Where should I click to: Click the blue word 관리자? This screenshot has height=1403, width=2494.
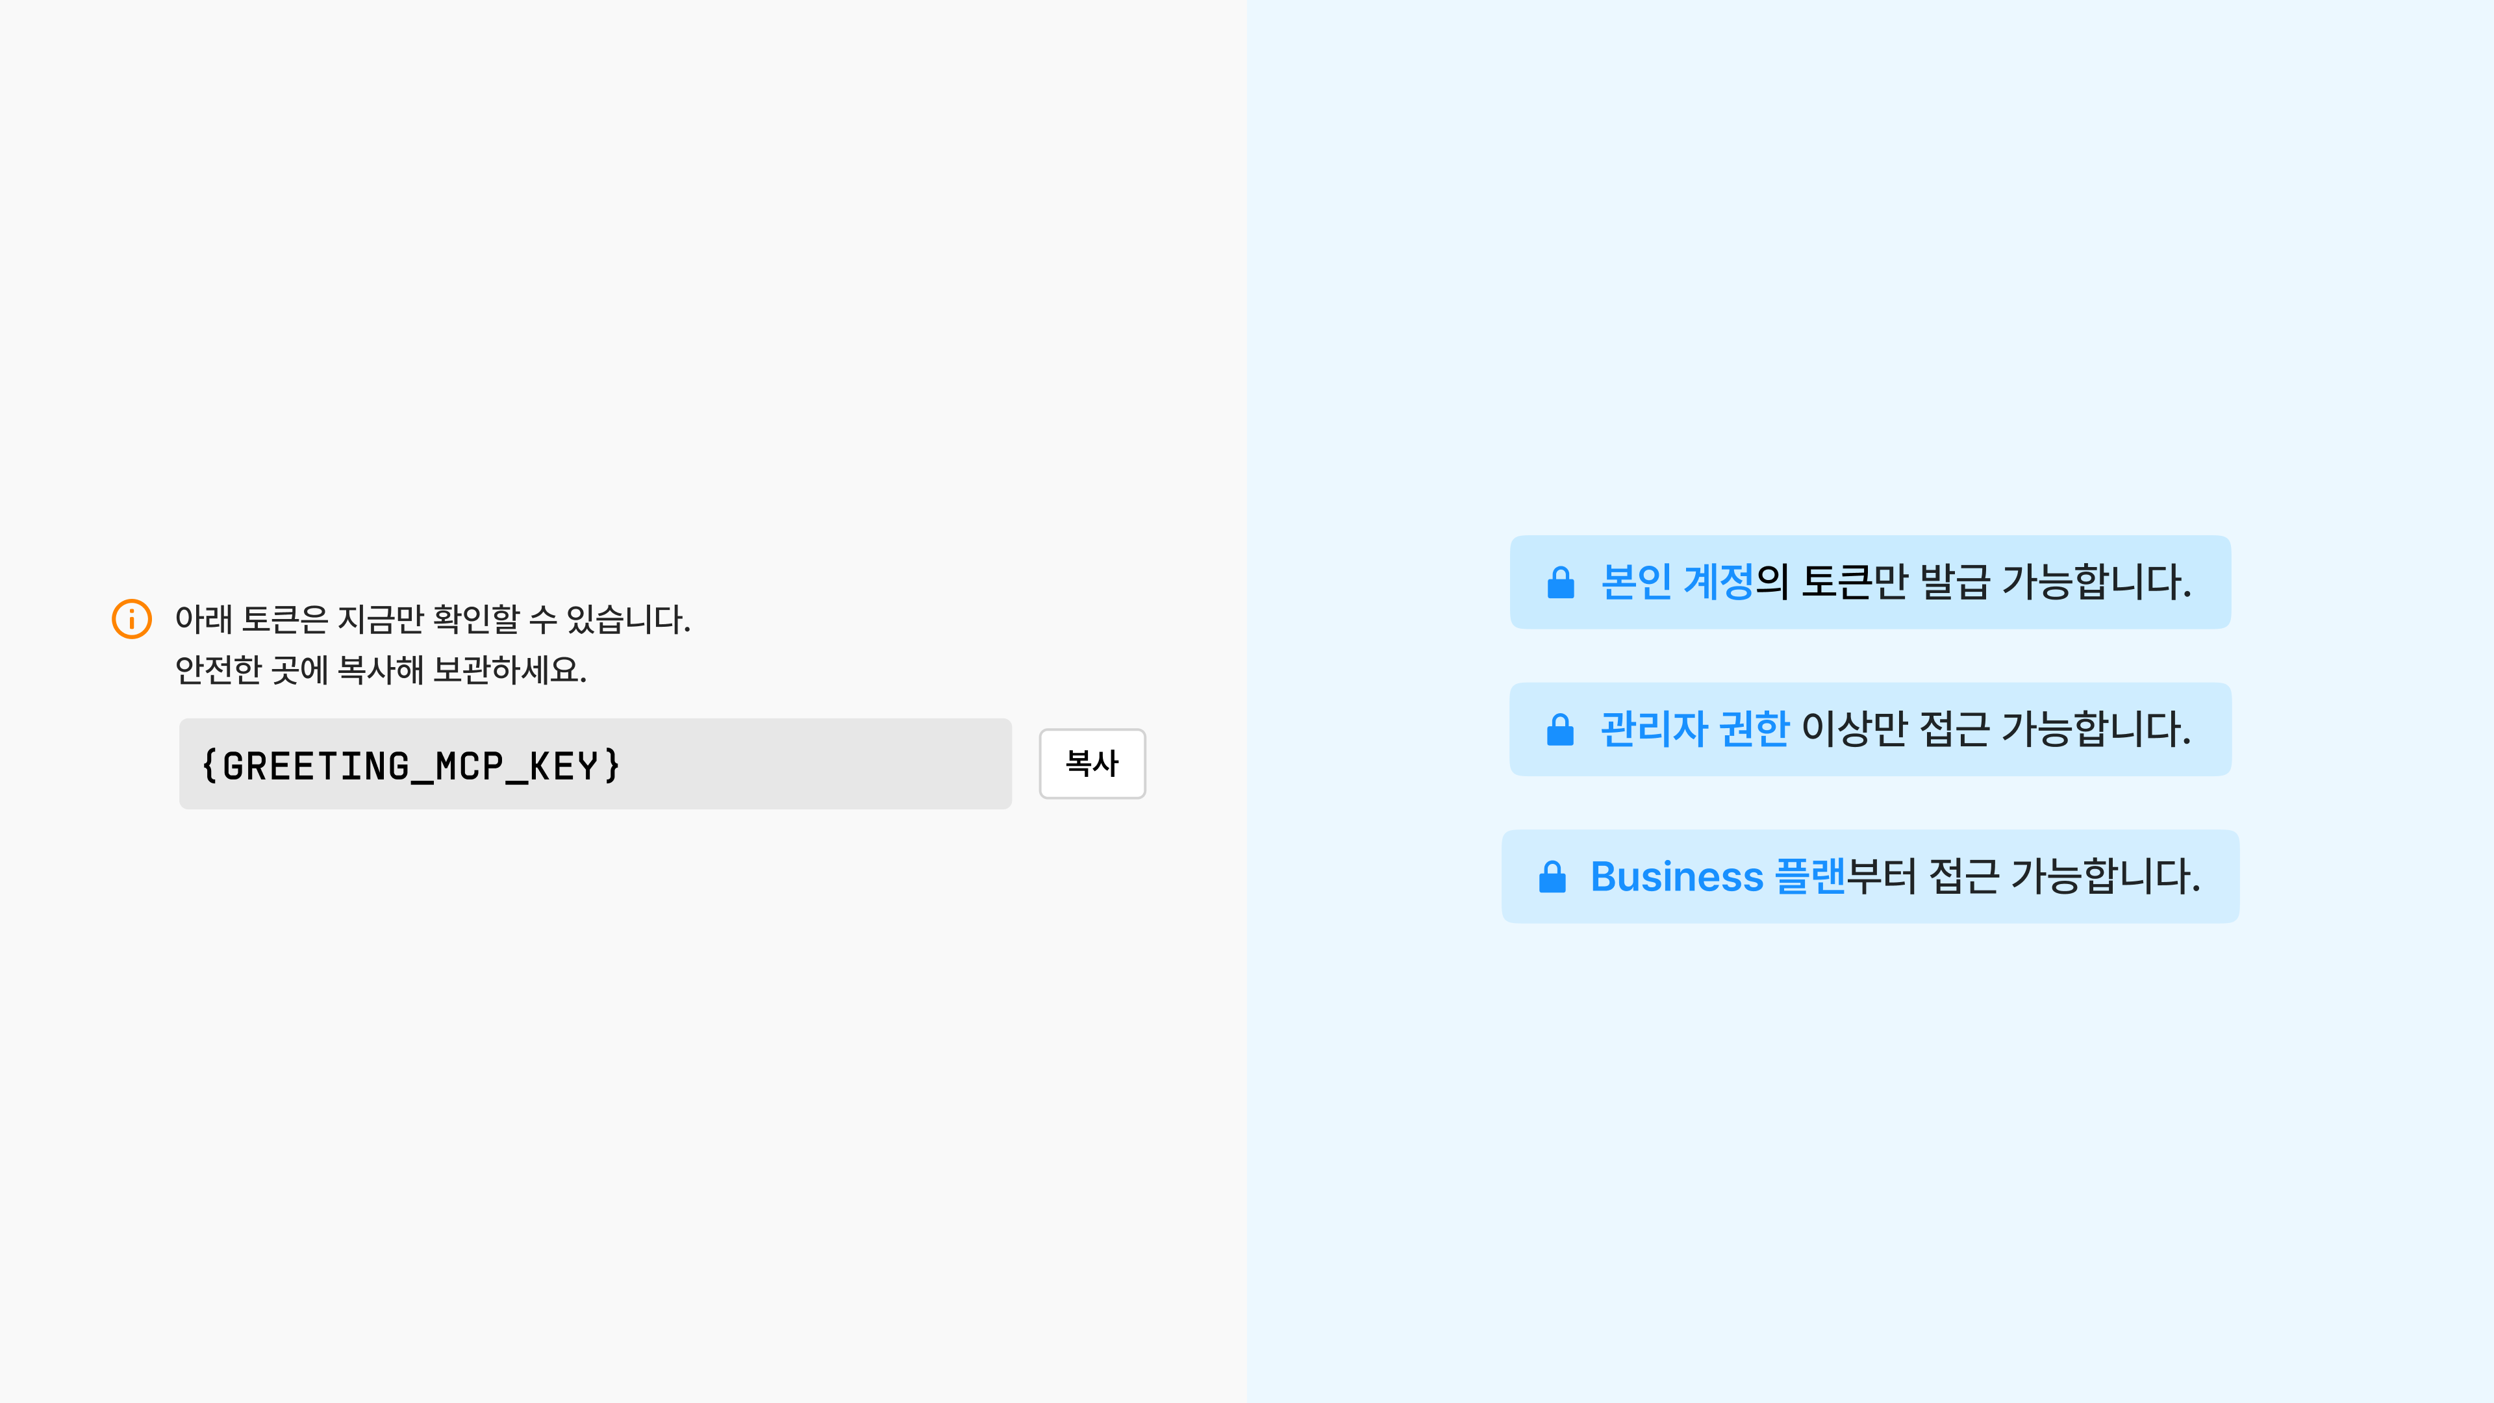(x=1654, y=729)
